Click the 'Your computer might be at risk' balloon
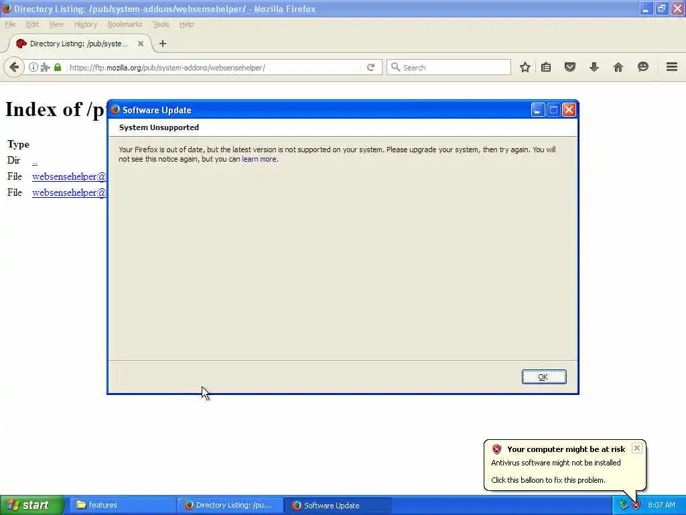 tap(565, 465)
